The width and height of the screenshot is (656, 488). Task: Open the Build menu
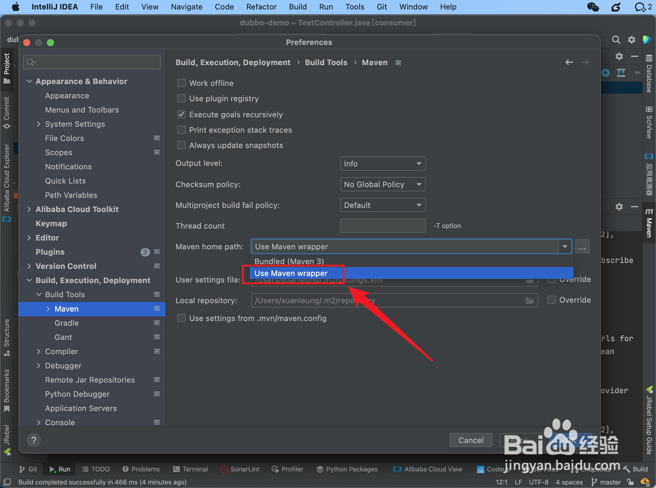(x=298, y=7)
